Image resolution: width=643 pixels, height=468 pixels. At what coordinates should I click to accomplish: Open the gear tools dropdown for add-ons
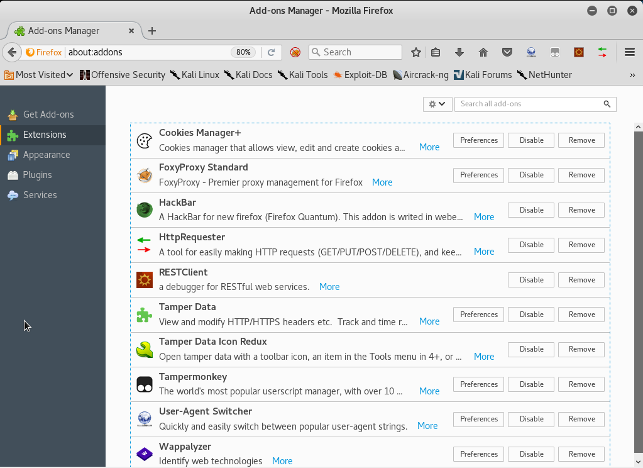[x=437, y=104]
